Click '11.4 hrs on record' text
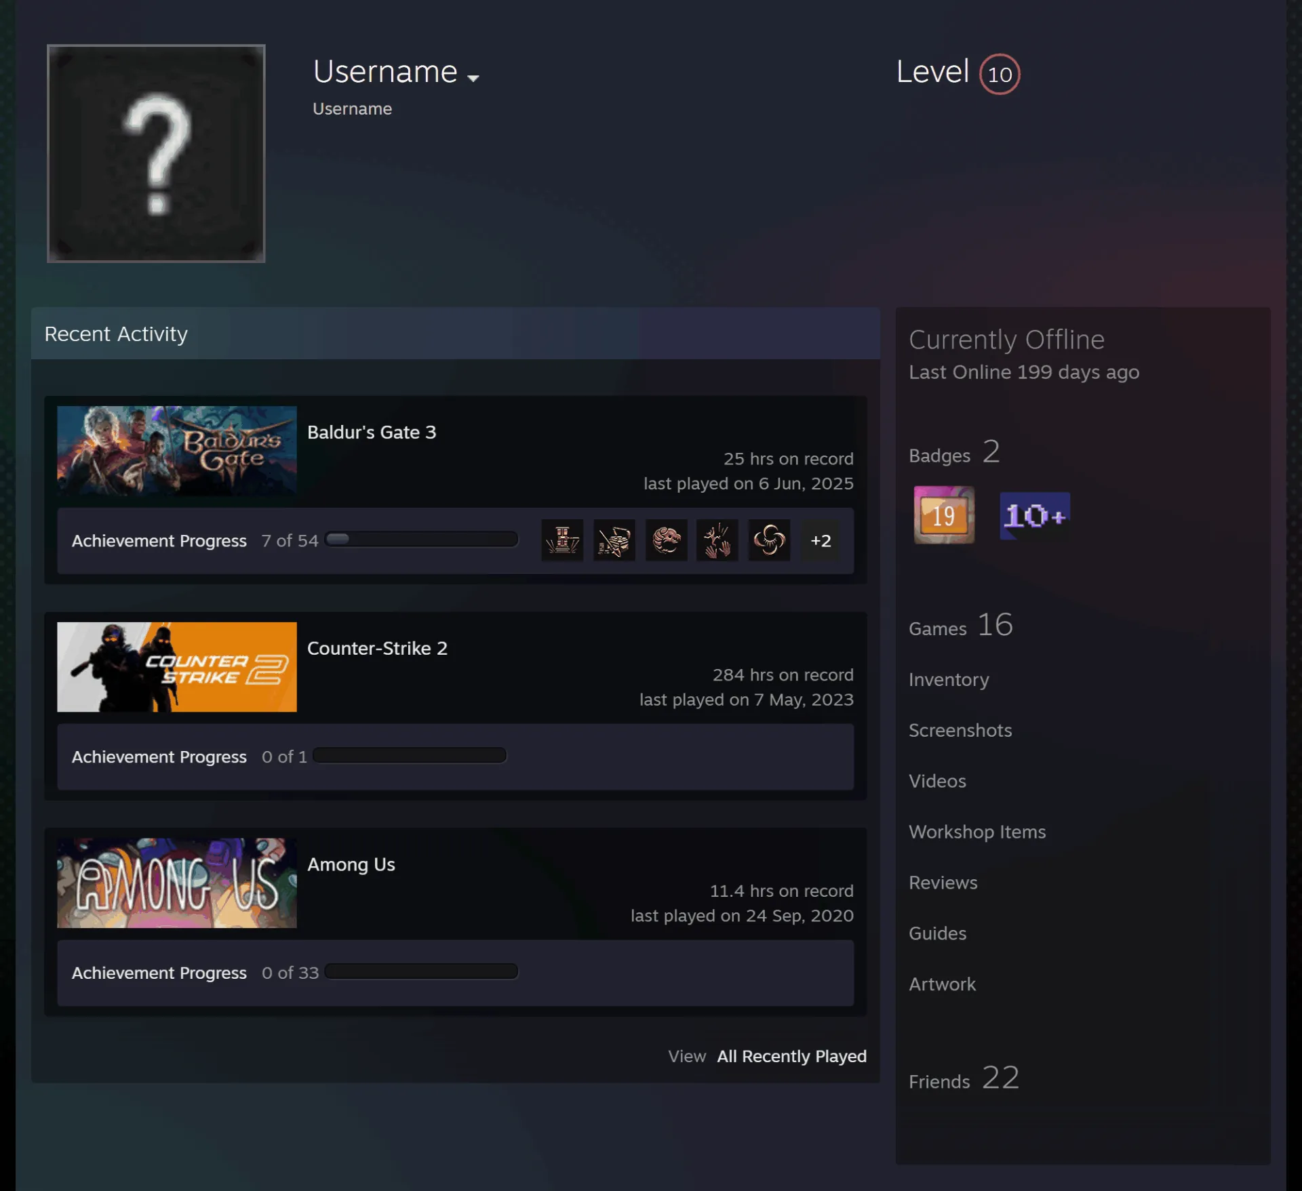This screenshot has width=1302, height=1191. click(781, 891)
